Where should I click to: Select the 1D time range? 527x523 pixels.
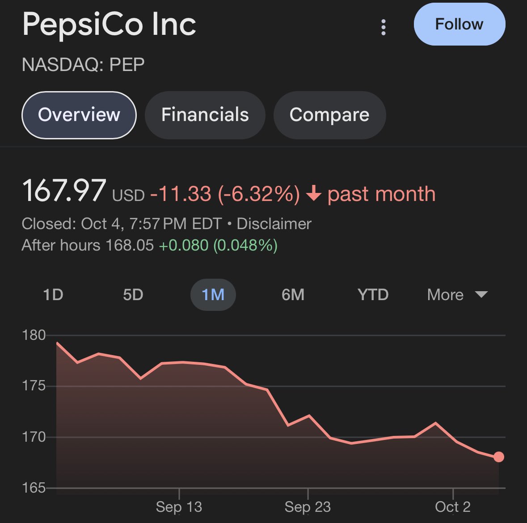(53, 295)
